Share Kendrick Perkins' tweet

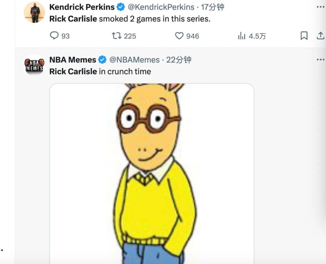320,36
